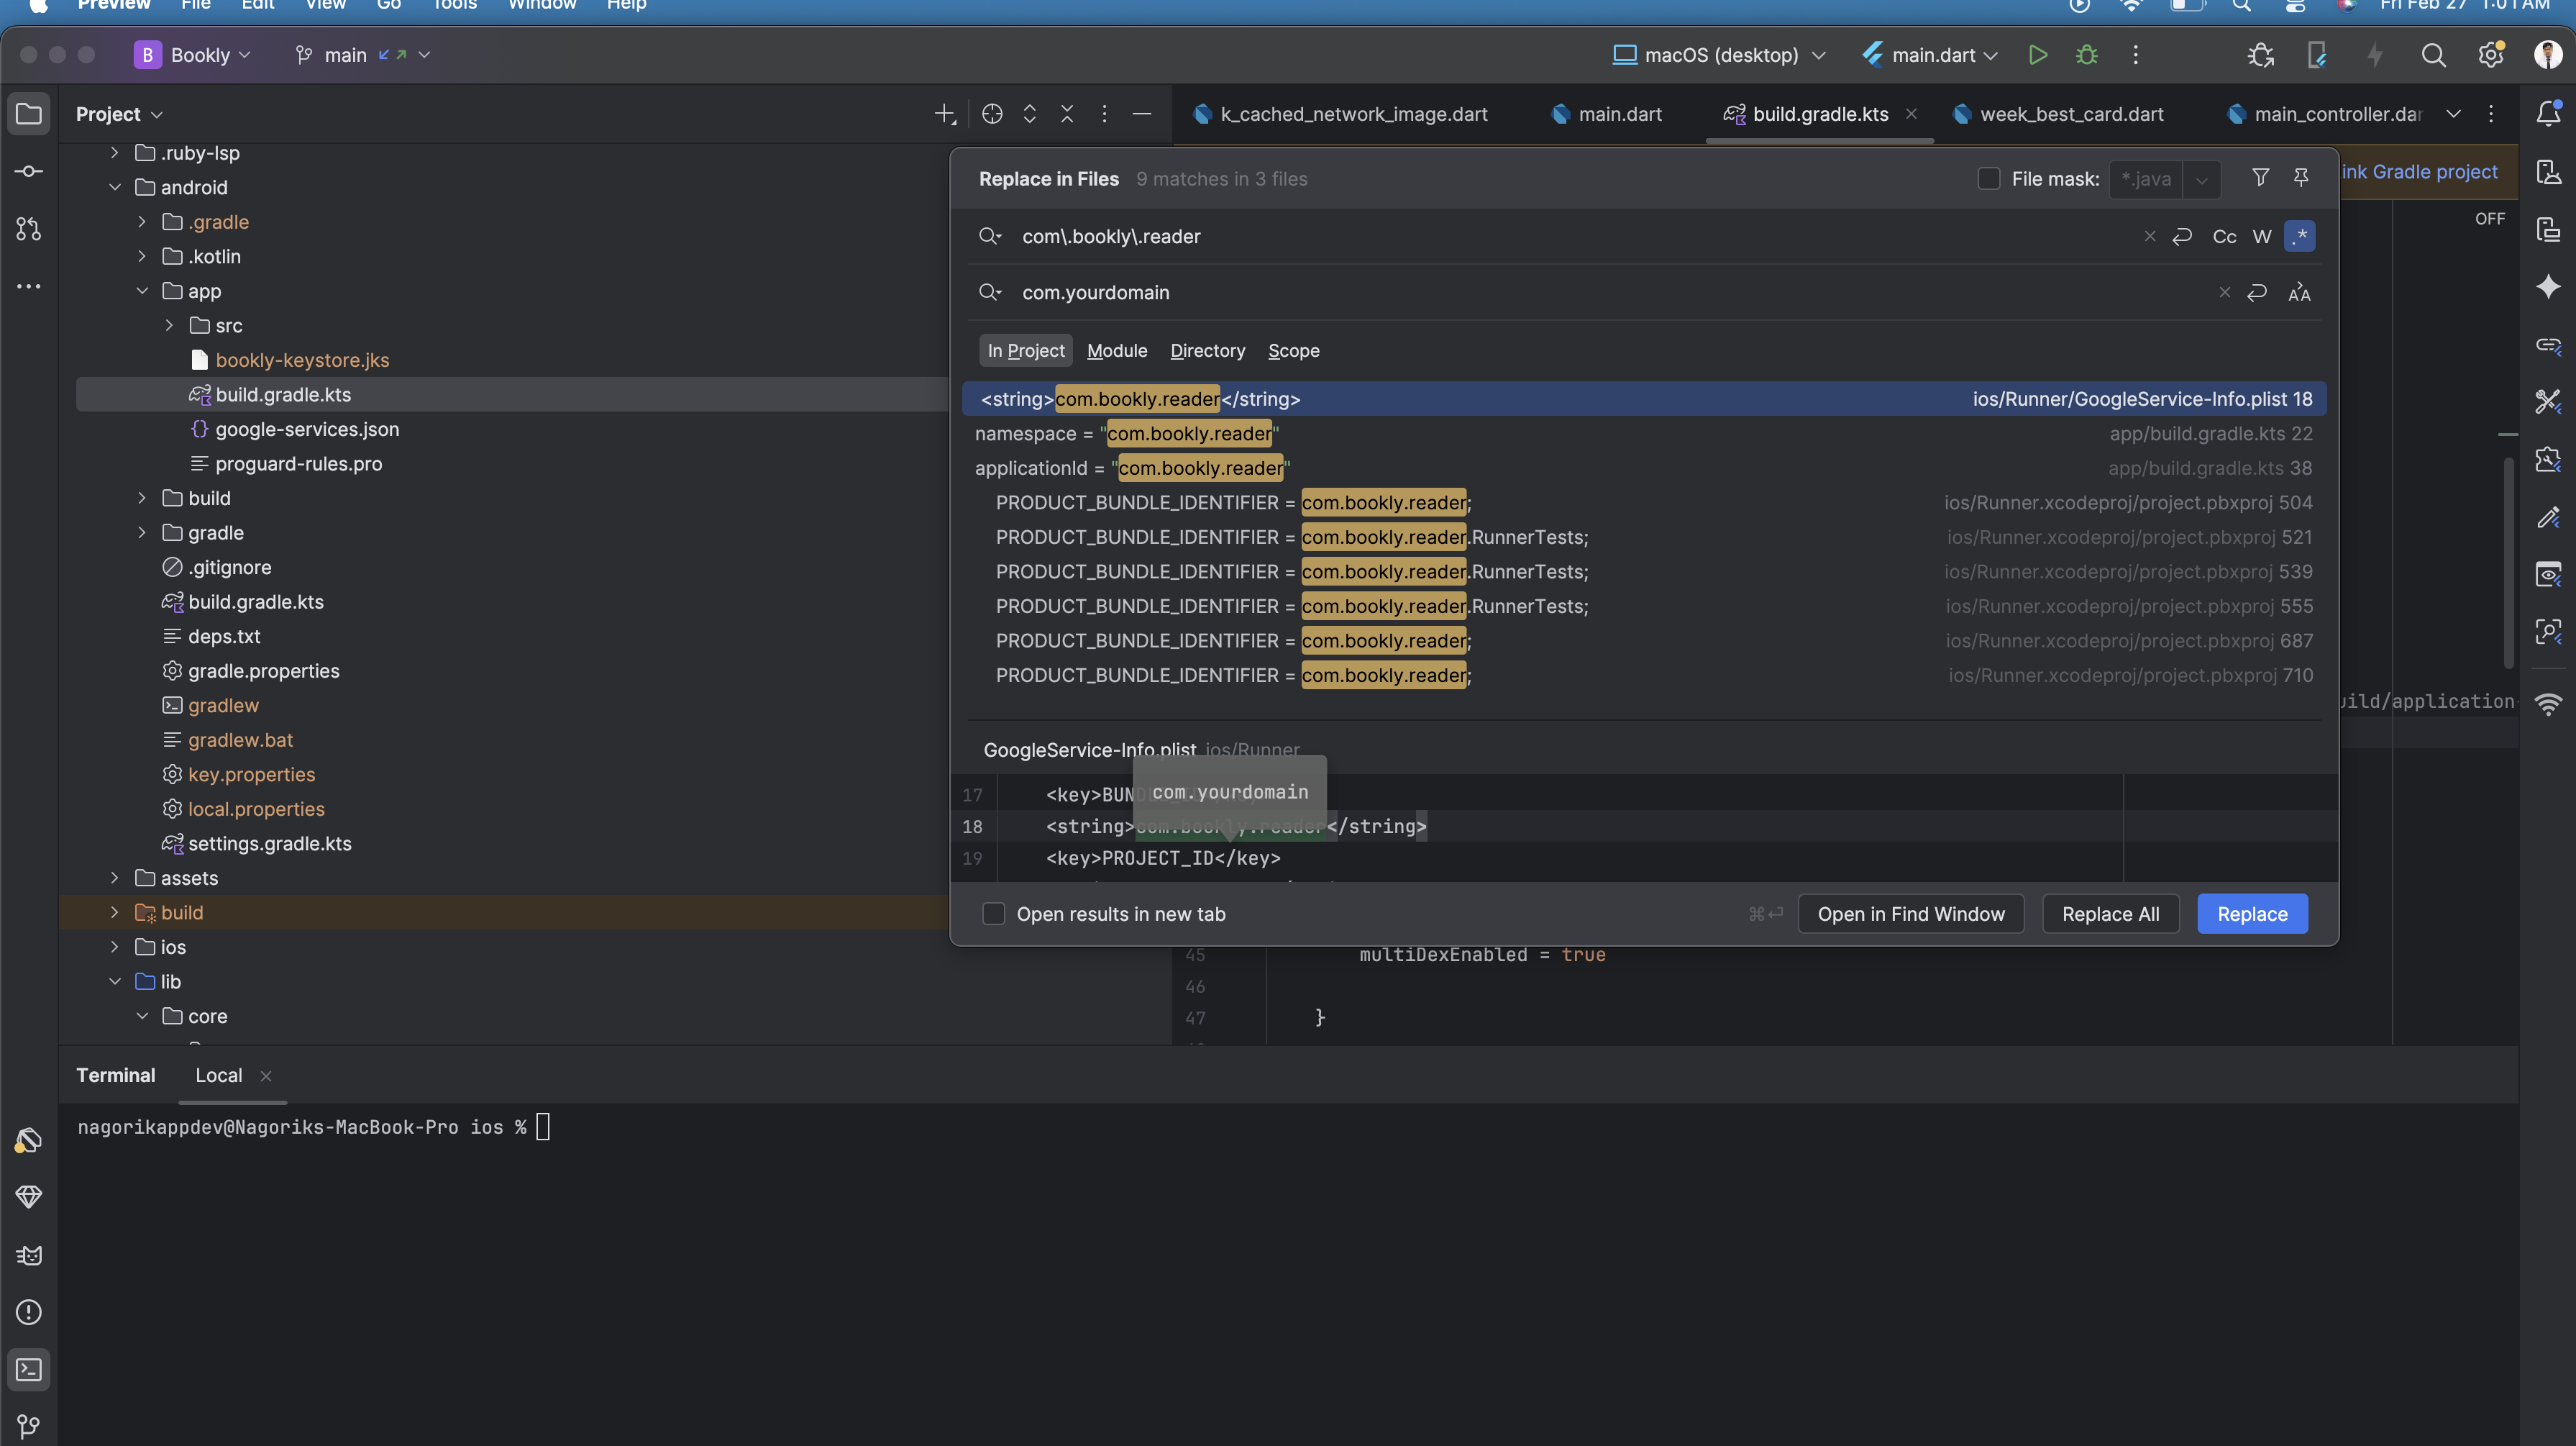
Task: Show more tool windows ellipsis in left sidebar
Action: (29, 286)
